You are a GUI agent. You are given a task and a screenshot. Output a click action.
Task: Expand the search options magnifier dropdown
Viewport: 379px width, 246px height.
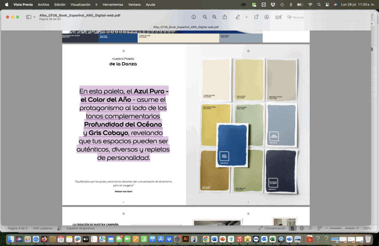tap(290, 17)
